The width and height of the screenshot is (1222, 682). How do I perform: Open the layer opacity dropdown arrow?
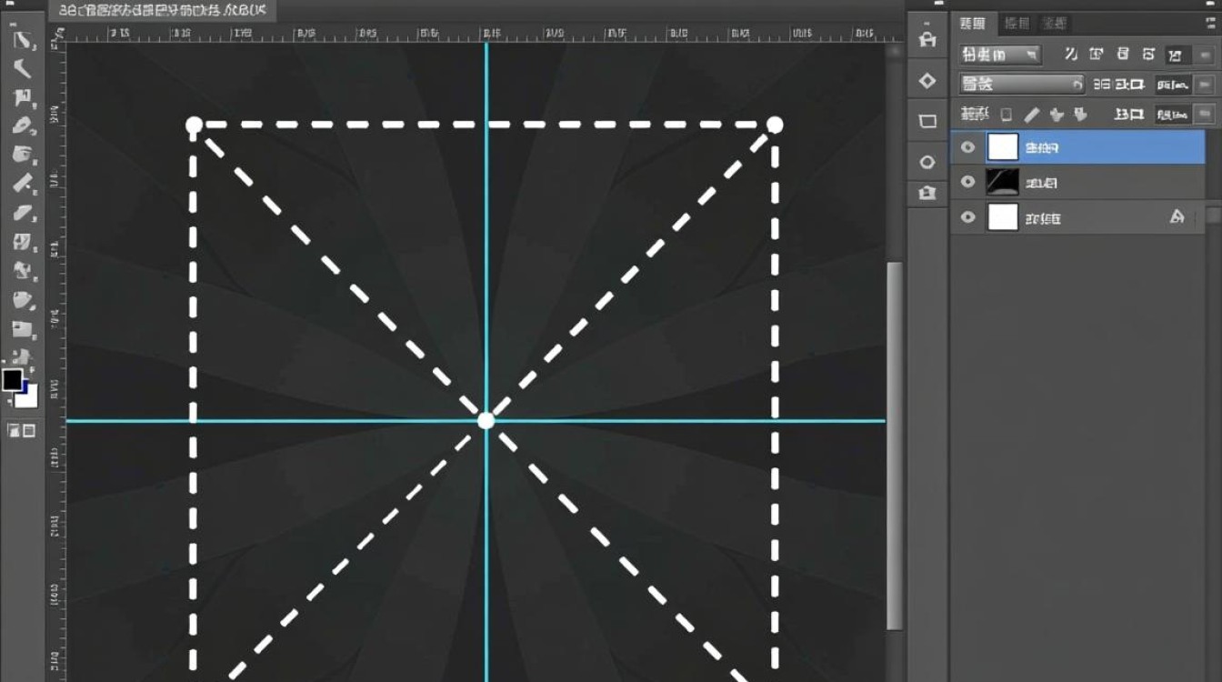(1205, 85)
